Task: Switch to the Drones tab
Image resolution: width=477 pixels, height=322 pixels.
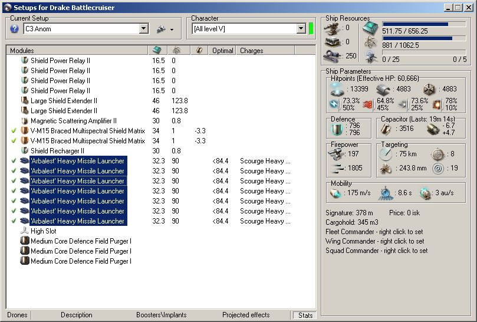Action: [x=17, y=315]
